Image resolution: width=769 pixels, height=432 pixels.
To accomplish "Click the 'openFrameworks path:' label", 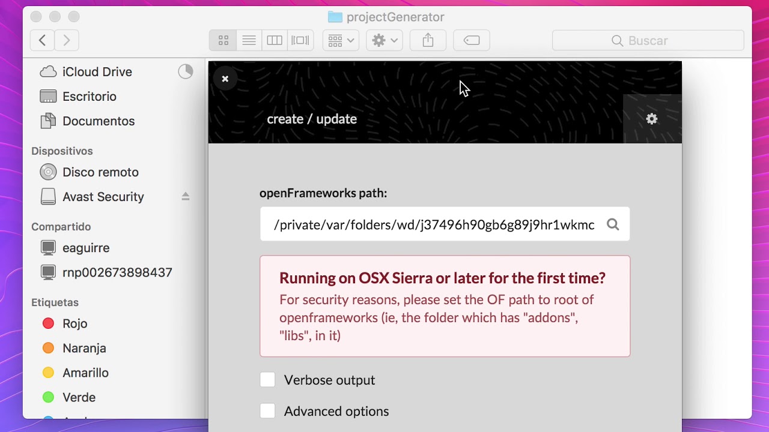I will tap(323, 193).
